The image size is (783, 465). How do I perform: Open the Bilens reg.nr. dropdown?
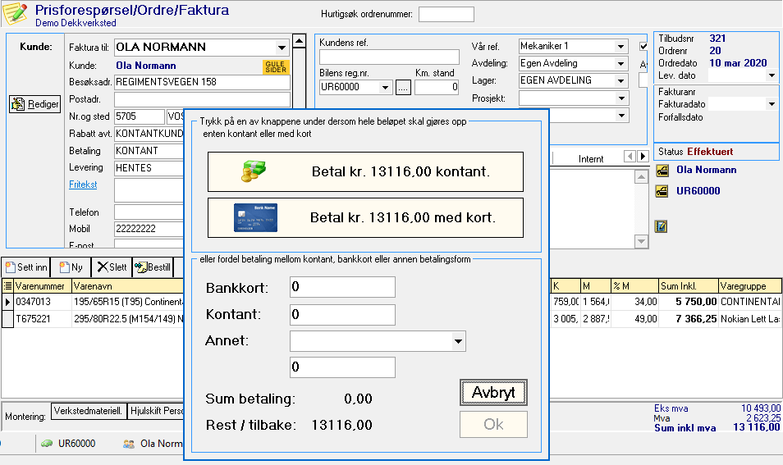[x=385, y=87]
